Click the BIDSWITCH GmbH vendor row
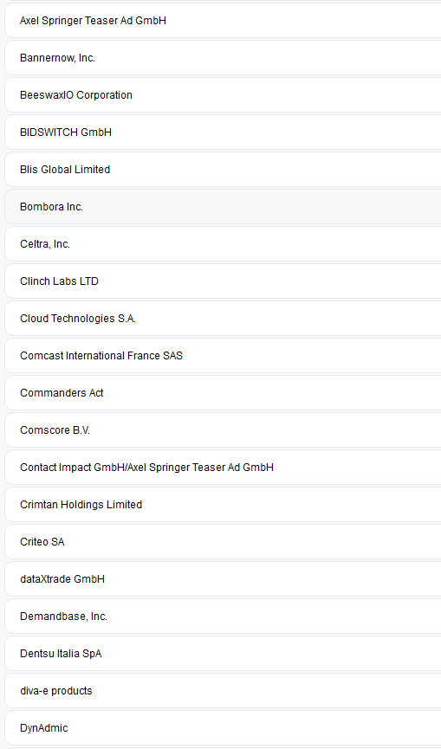 pyautogui.click(x=223, y=132)
